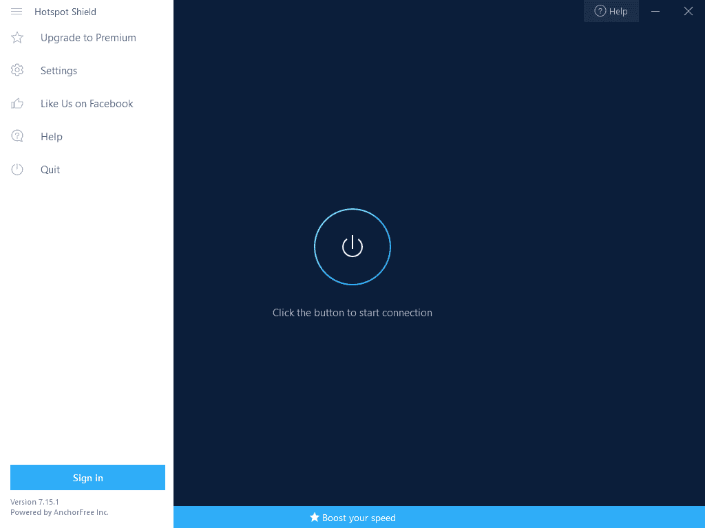Click the Boost your speed banner
The width and height of the screenshot is (705, 528).
coord(439,517)
